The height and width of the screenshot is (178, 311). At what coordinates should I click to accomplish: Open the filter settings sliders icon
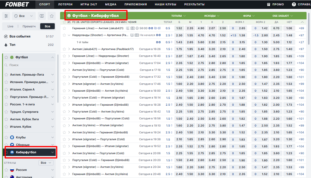click(6, 16)
